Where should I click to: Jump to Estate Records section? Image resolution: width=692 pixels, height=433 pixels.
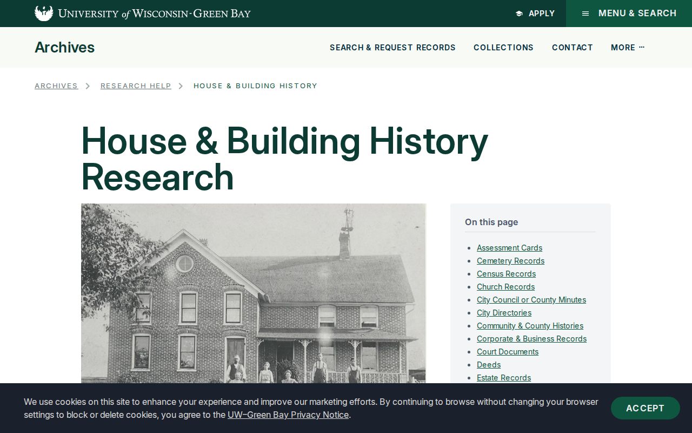(x=504, y=378)
